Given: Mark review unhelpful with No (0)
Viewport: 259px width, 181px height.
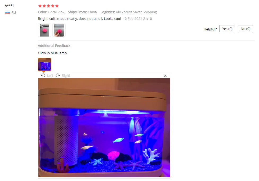Looking at the screenshot, I should point(245,29).
